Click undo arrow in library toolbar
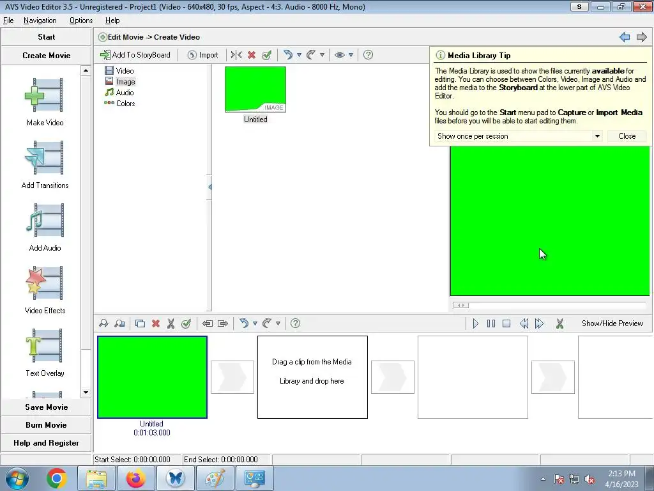Viewport: 654px width, 491px height. point(288,55)
